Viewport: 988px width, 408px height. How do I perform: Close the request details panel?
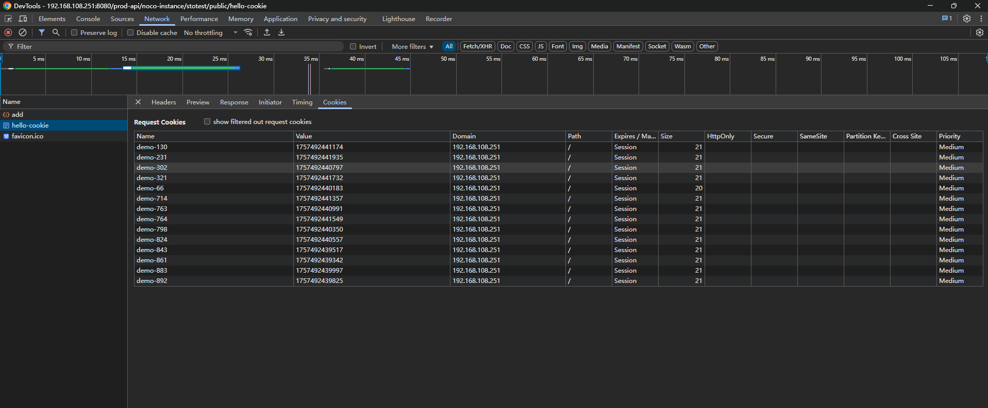click(x=138, y=102)
